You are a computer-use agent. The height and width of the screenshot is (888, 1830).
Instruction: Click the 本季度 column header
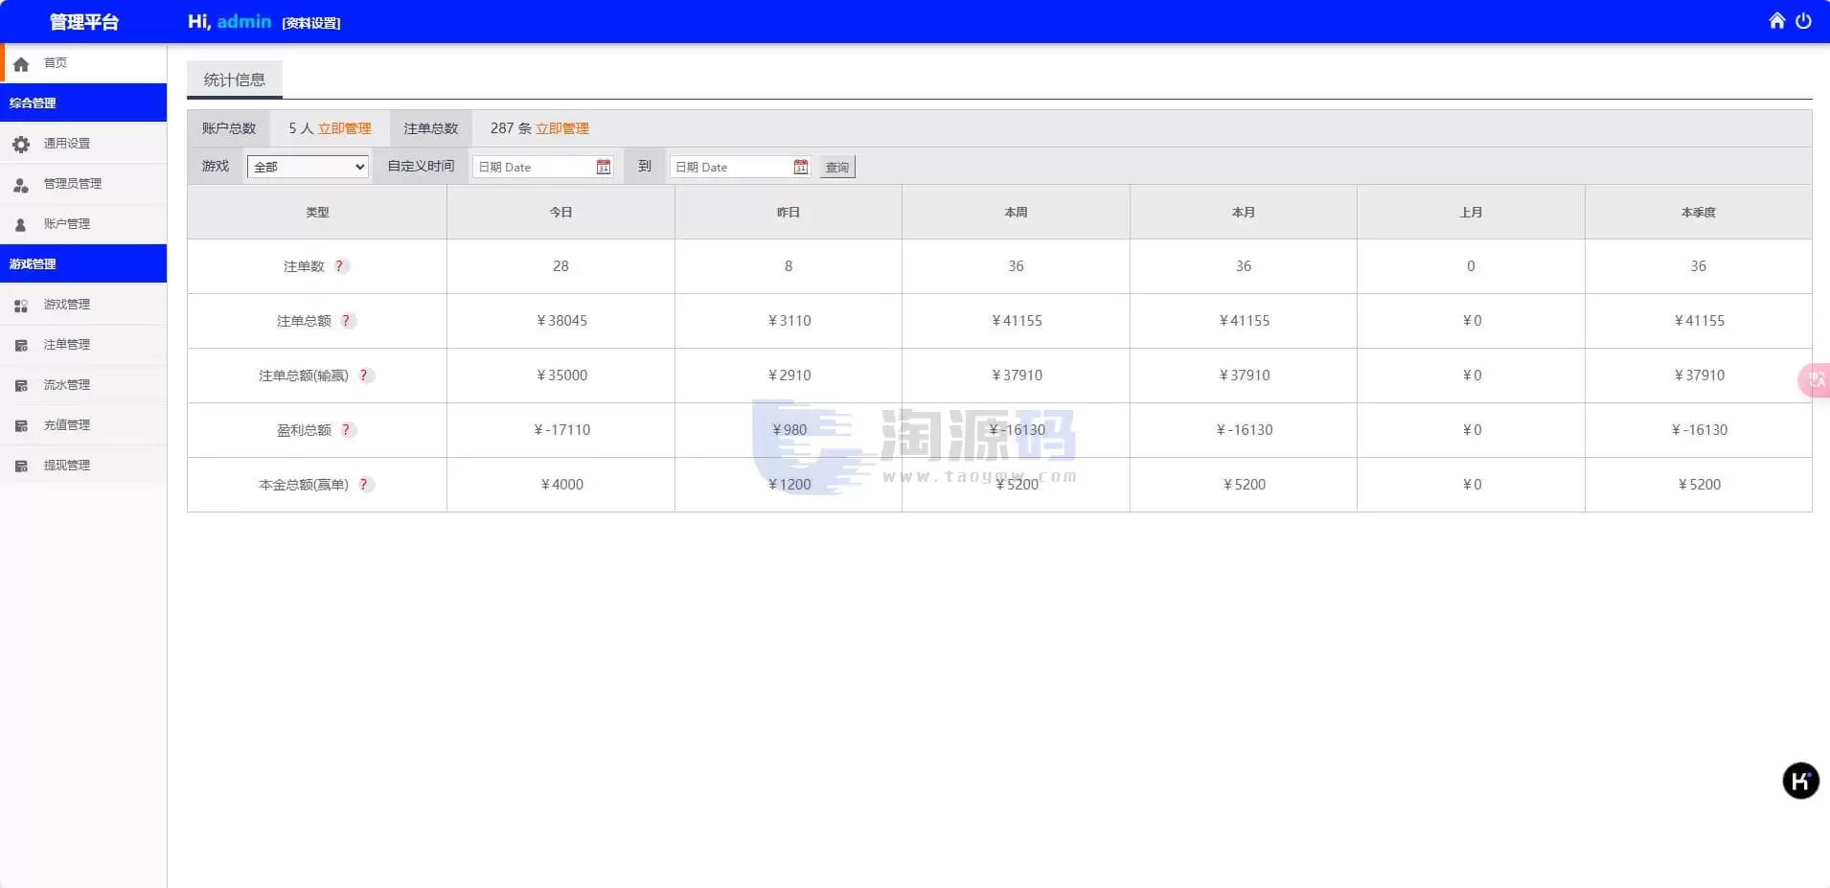pyautogui.click(x=1699, y=212)
